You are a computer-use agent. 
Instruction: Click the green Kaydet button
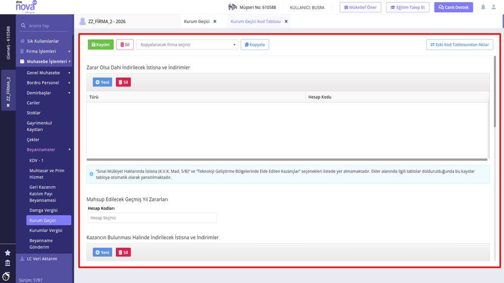(x=100, y=45)
